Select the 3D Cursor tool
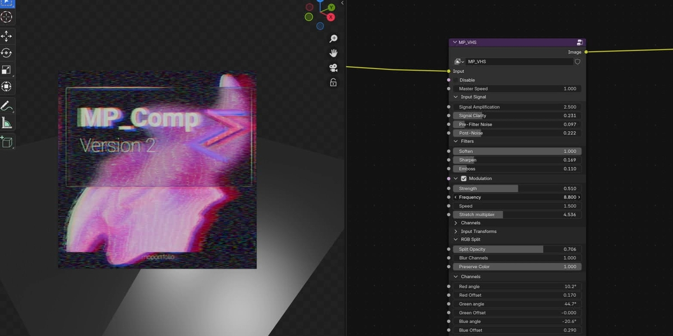Image resolution: width=673 pixels, height=336 pixels. 7,17
